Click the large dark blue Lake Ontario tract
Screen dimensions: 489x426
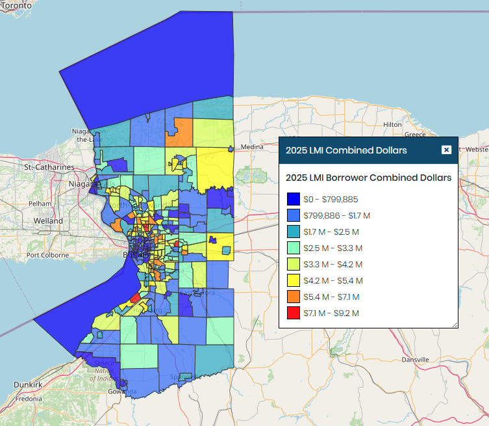tap(162, 72)
